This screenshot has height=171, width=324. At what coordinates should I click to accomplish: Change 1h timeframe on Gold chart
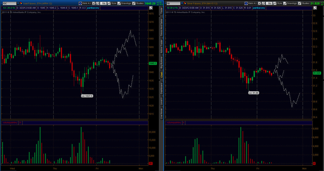coord(103,3)
